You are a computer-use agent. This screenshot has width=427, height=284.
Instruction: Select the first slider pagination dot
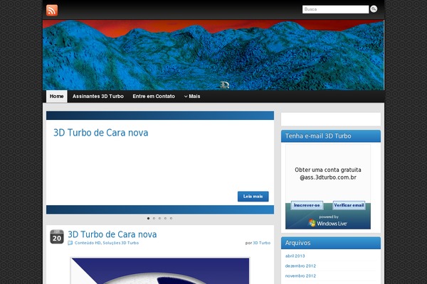pos(149,218)
